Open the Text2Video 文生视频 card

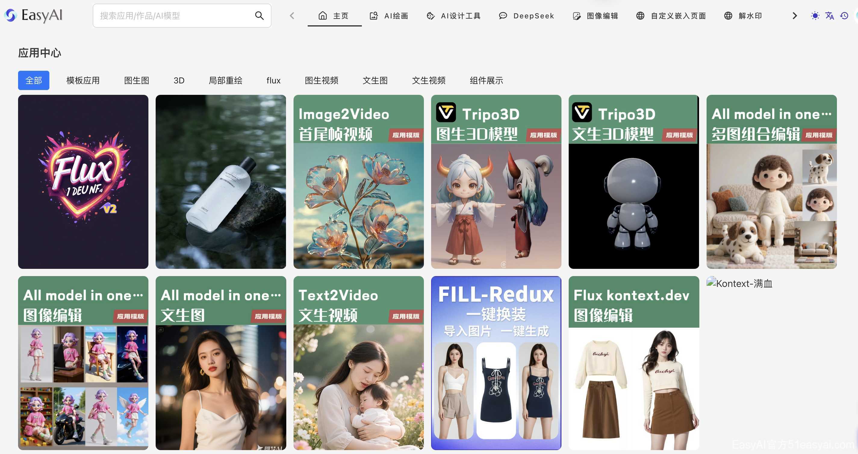(359, 363)
